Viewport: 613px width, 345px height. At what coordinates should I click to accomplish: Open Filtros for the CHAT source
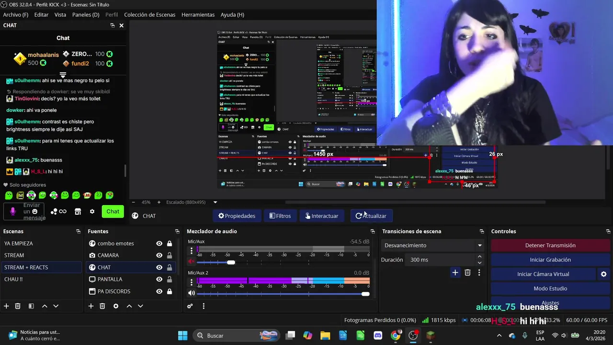point(280,216)
